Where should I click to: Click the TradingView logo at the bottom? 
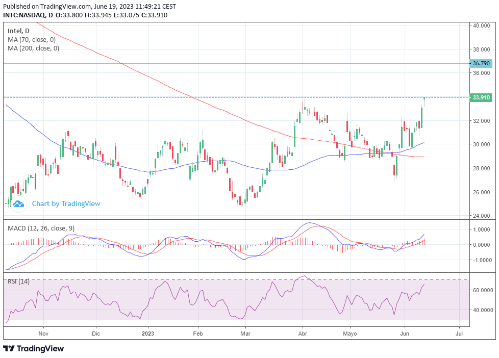point(34,349)
